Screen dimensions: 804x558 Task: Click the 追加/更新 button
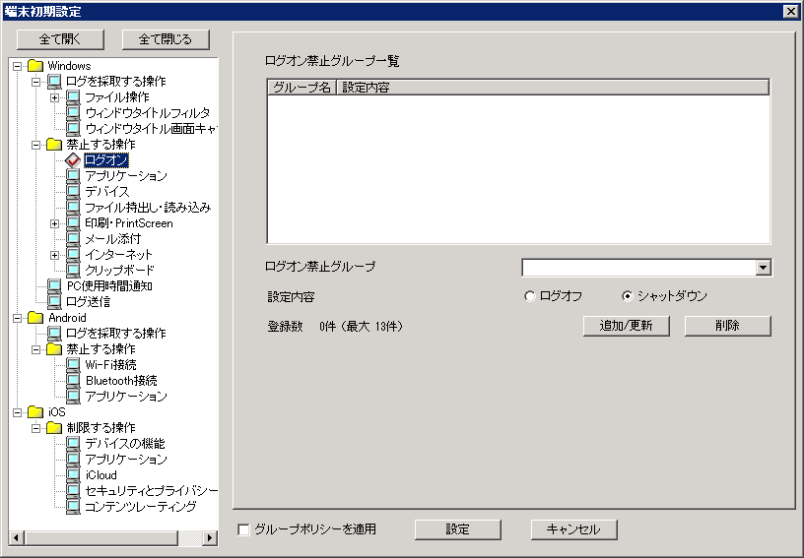pos(626,326)
